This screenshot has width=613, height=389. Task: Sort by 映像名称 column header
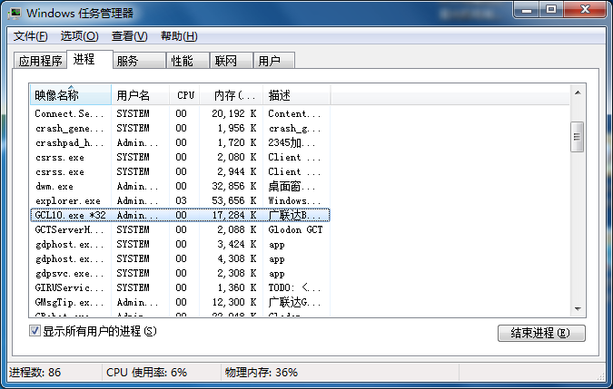click(x=70, y=95)
